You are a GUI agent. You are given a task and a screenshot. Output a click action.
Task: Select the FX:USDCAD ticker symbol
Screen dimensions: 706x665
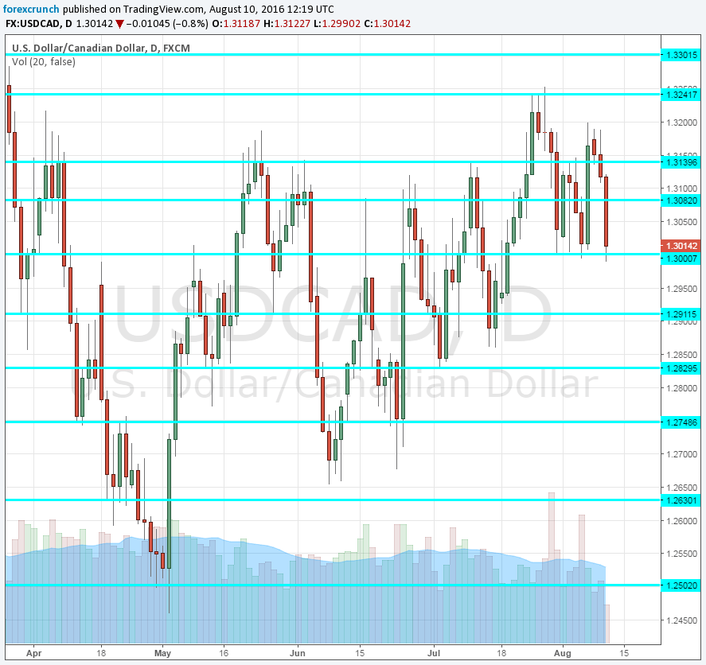tap(33, 24)
